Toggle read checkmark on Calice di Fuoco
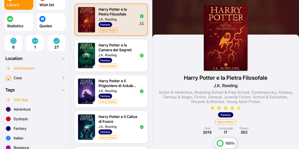 (142, 127)
